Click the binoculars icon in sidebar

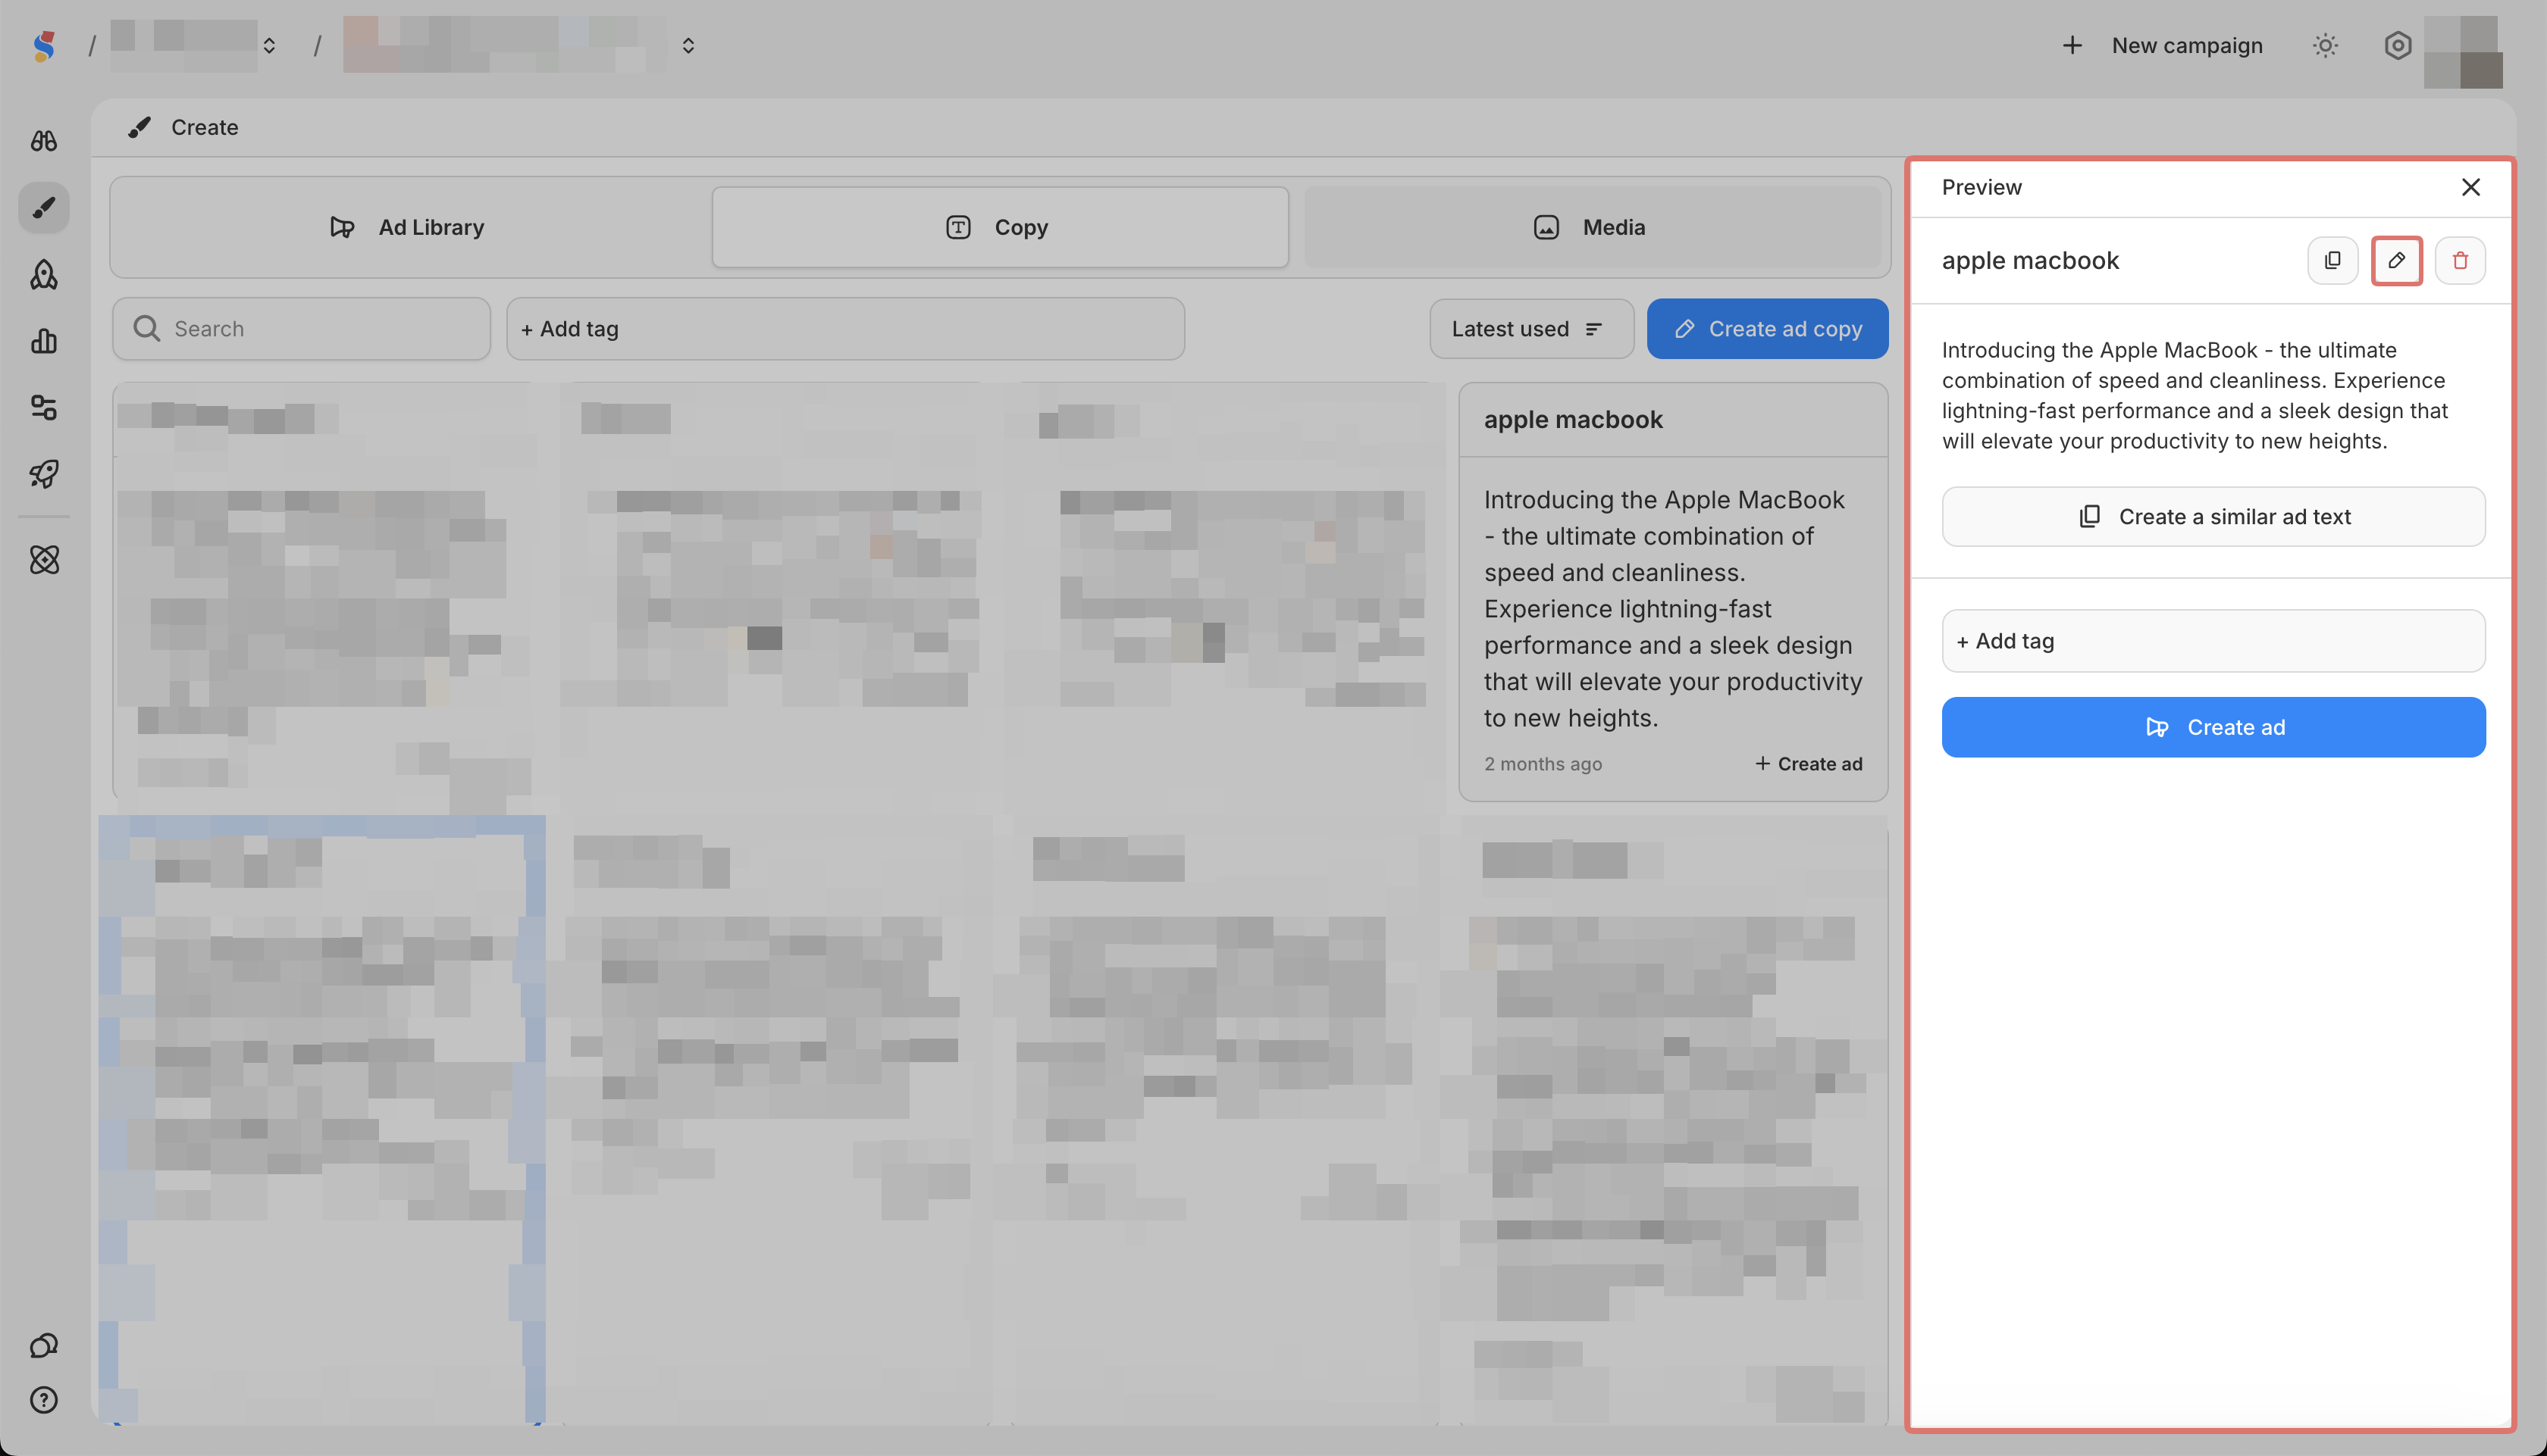point(44,141)
